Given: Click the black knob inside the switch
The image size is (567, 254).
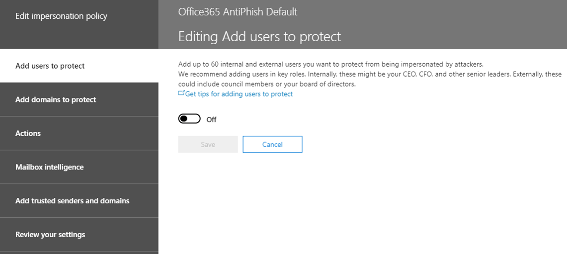Looking at the screenshot, I should [x=184, y=119].
